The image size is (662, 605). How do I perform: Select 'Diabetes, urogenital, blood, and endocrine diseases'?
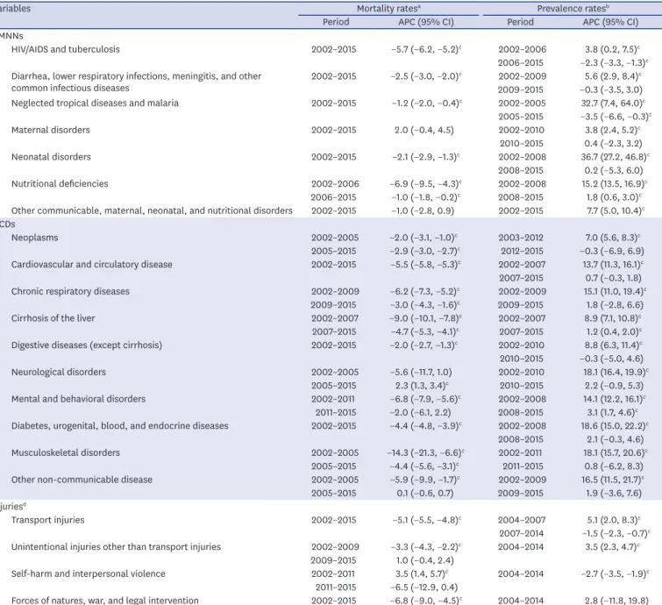coord(120,426)
